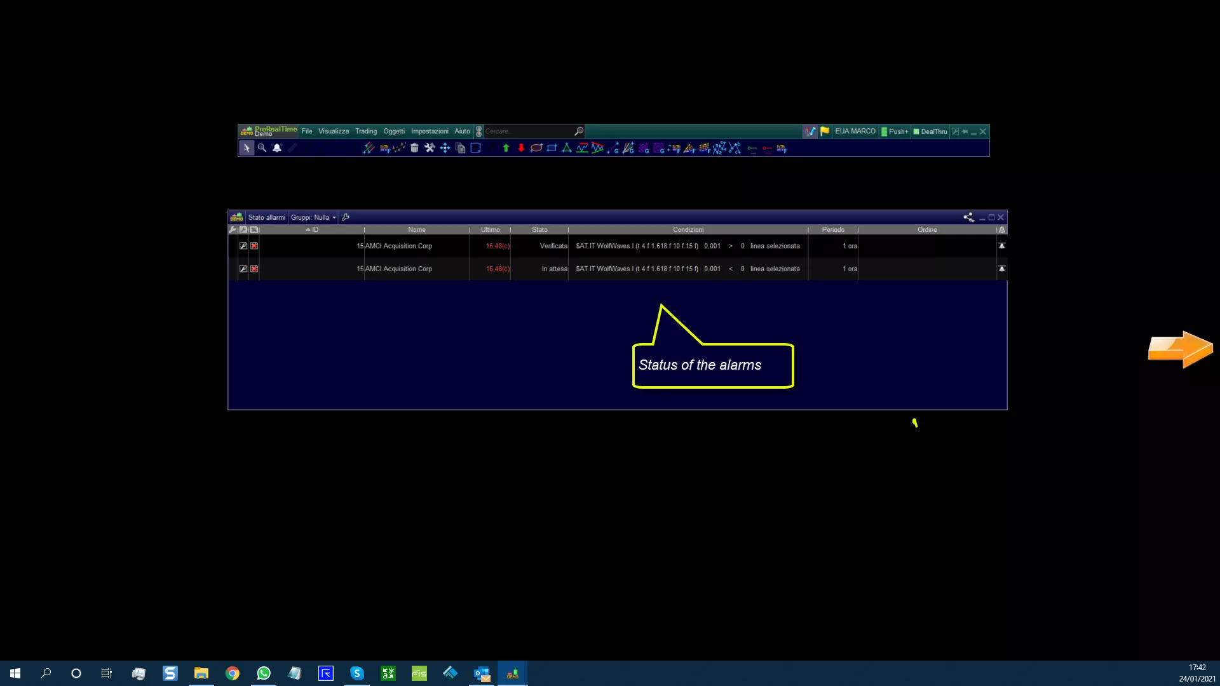Select the red ellipse drawing tool
This screenshot has width=1220, height=686.
(536, 148)
